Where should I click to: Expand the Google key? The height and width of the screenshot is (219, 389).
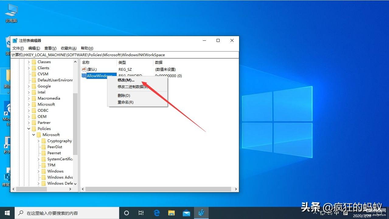29,86
